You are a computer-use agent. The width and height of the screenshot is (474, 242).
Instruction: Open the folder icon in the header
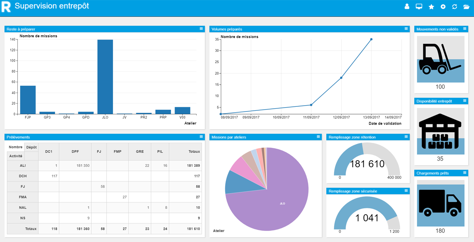click(x=466, y=7)
